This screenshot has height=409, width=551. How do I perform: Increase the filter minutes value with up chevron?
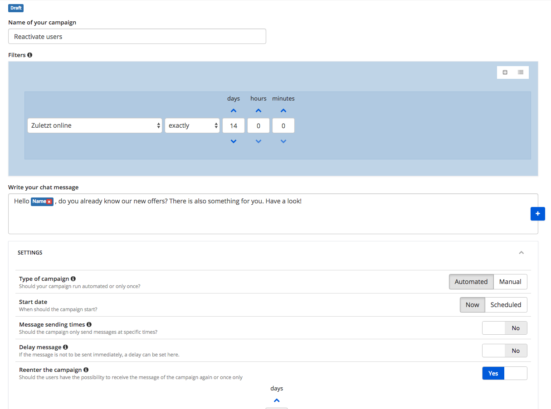283,111
